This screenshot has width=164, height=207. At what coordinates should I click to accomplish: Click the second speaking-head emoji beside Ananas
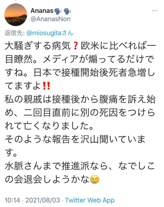[x=67, y=11]
